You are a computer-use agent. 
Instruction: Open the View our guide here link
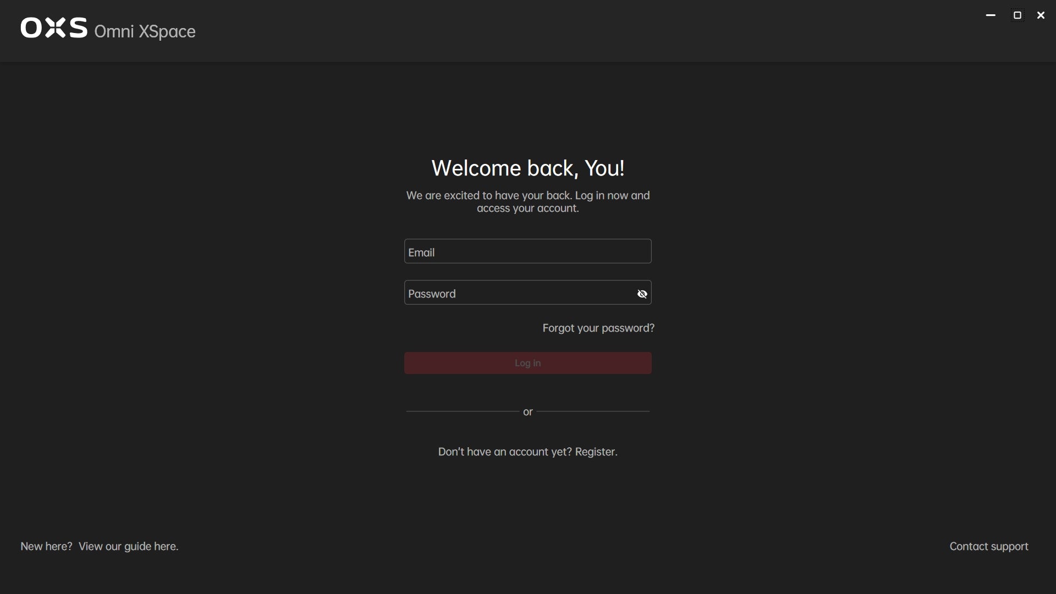tap(128, 547)
